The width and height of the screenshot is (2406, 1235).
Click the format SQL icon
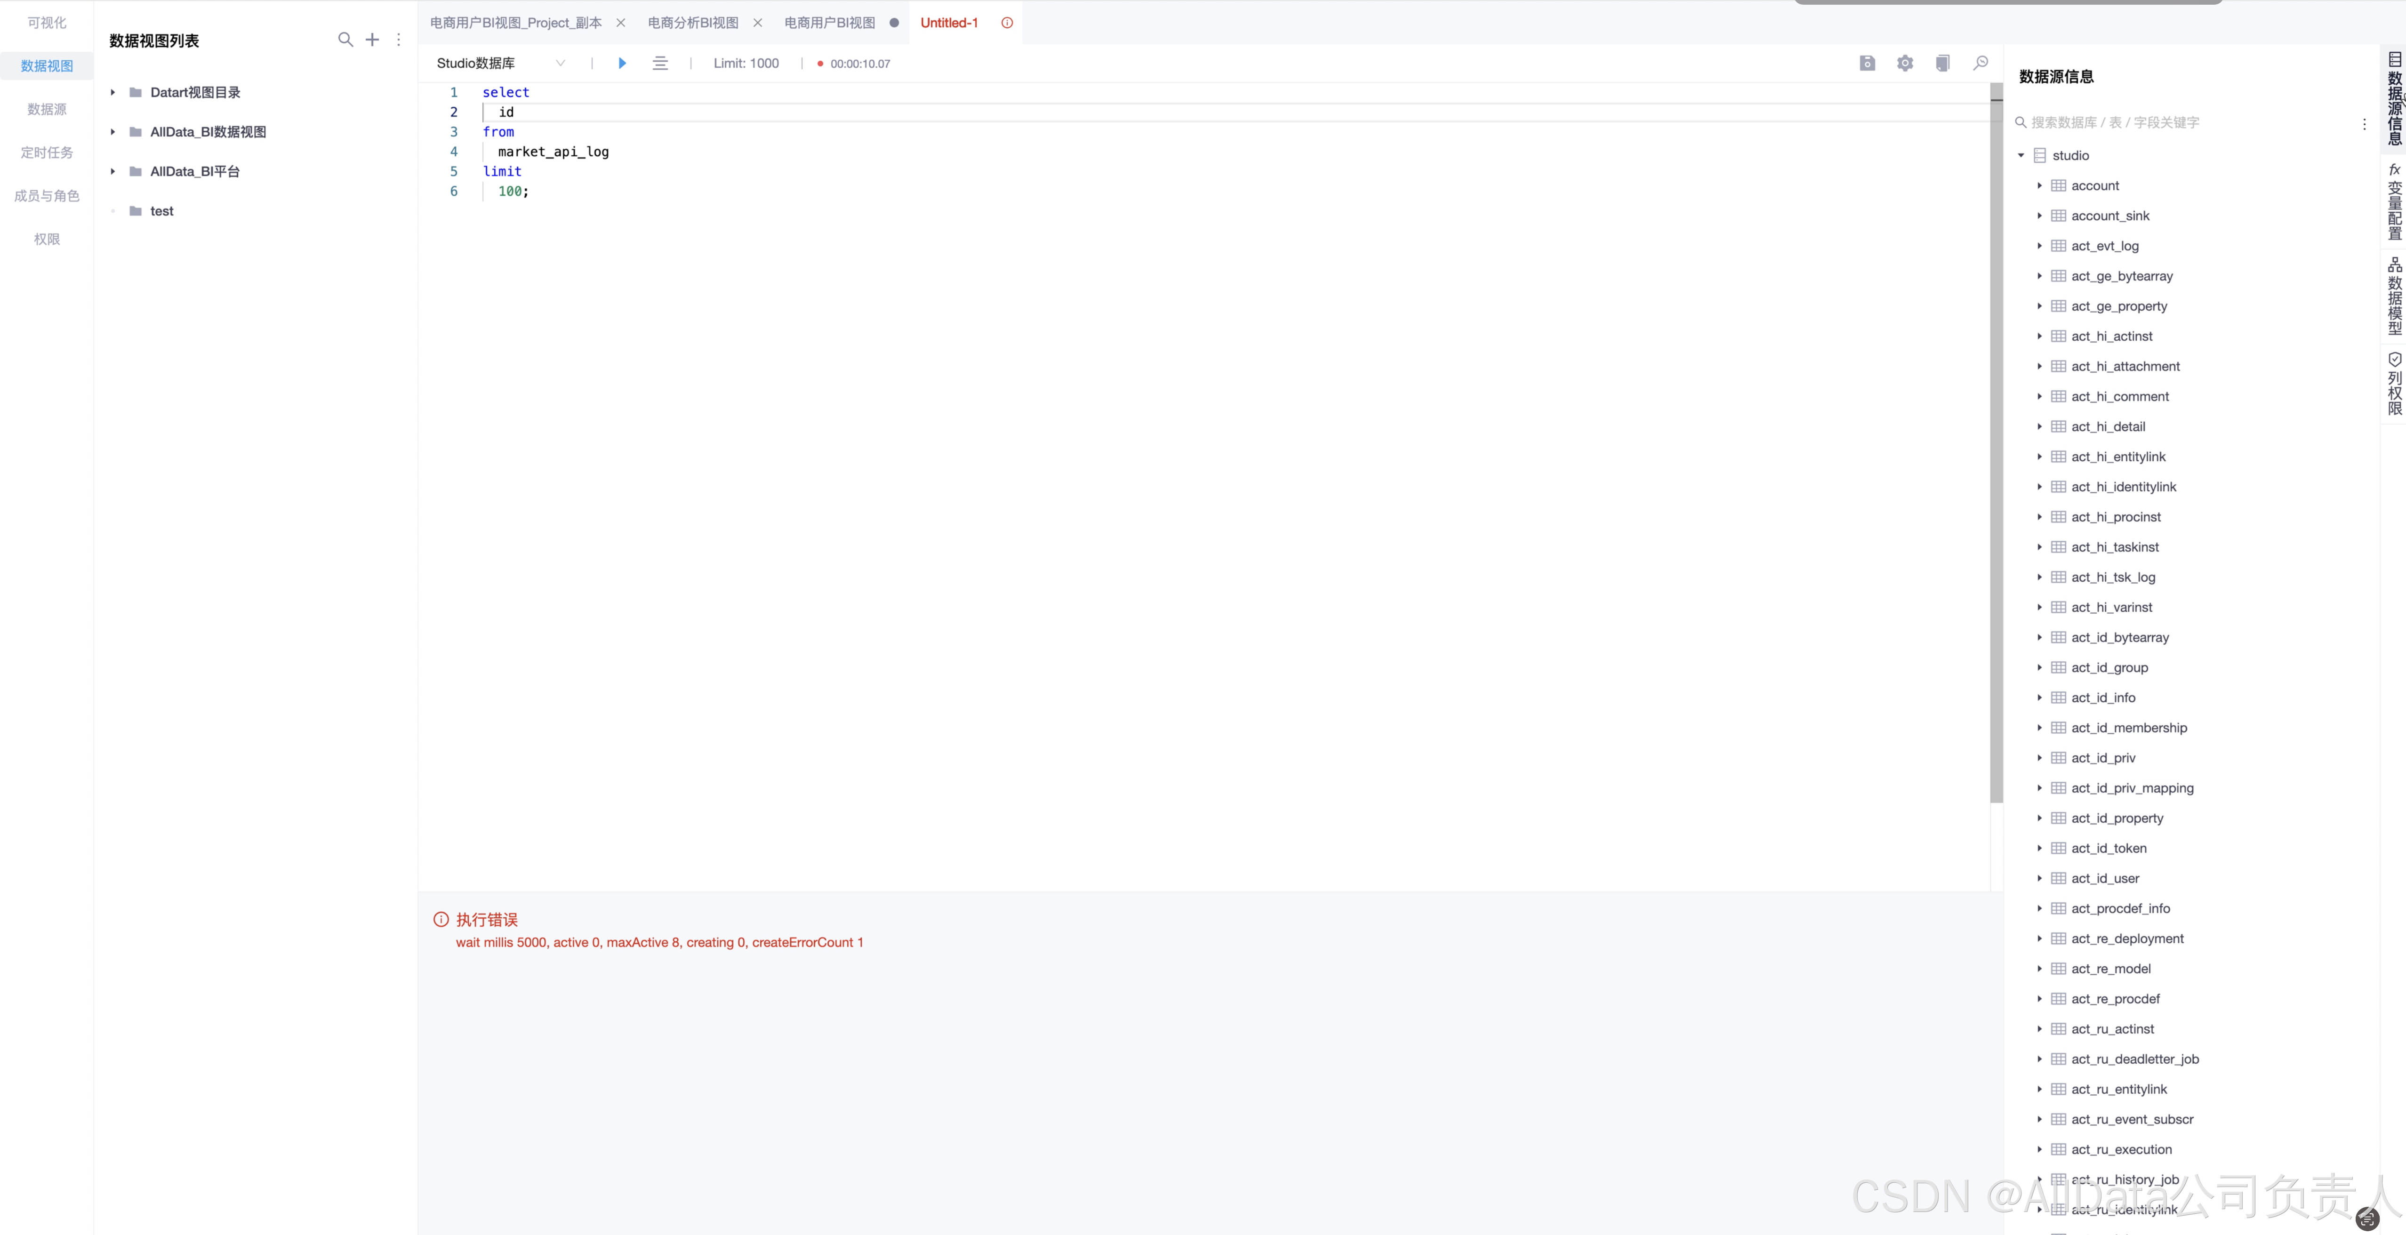coord(660,64)
